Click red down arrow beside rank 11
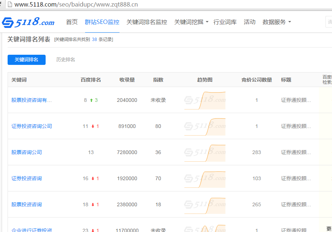332x232 pixels. pos(93,127)
